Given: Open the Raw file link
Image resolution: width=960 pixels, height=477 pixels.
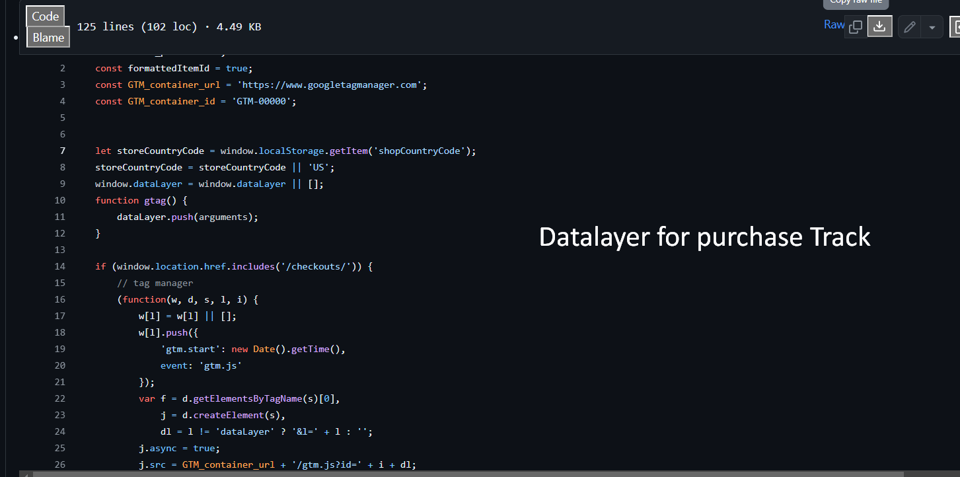Looking at the screenshot, I should 834,24.
